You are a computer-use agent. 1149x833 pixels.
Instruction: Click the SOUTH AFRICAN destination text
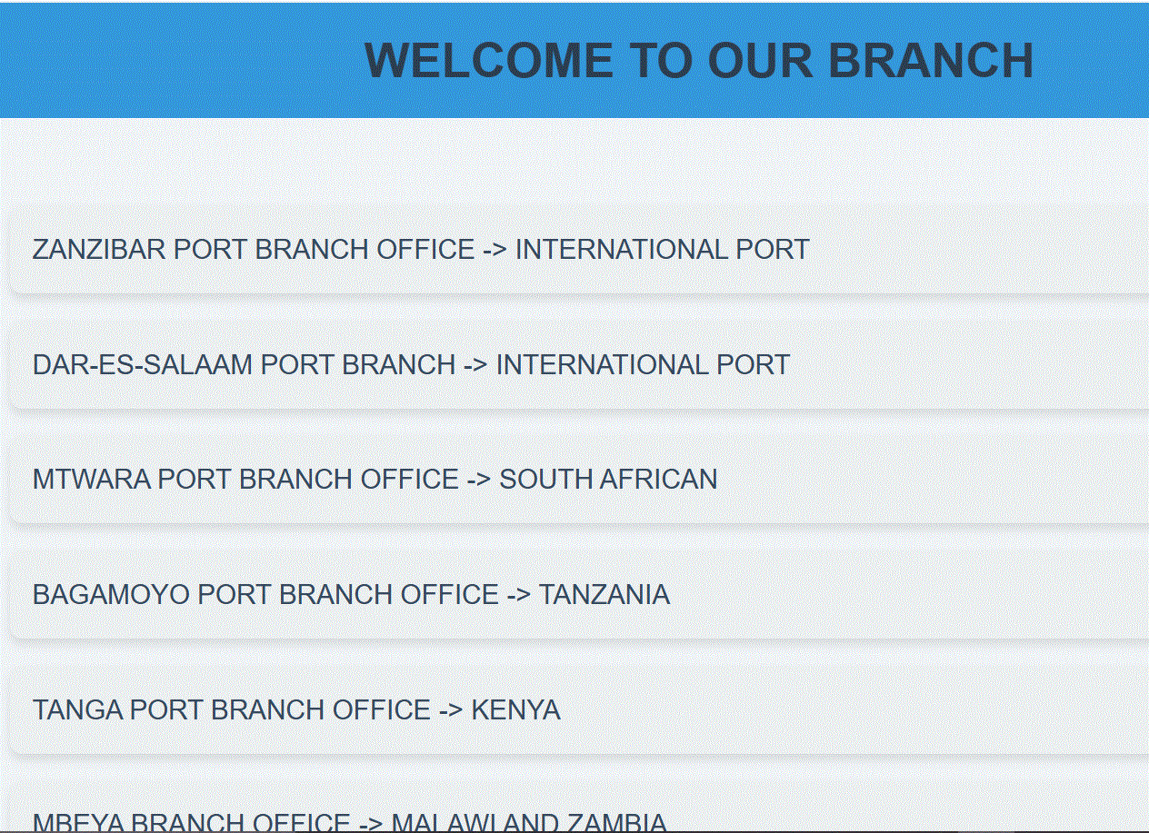(608, 479)
